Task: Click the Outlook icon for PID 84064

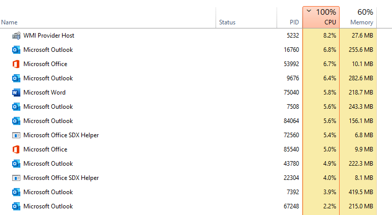Action: click(x=16, y=121)
